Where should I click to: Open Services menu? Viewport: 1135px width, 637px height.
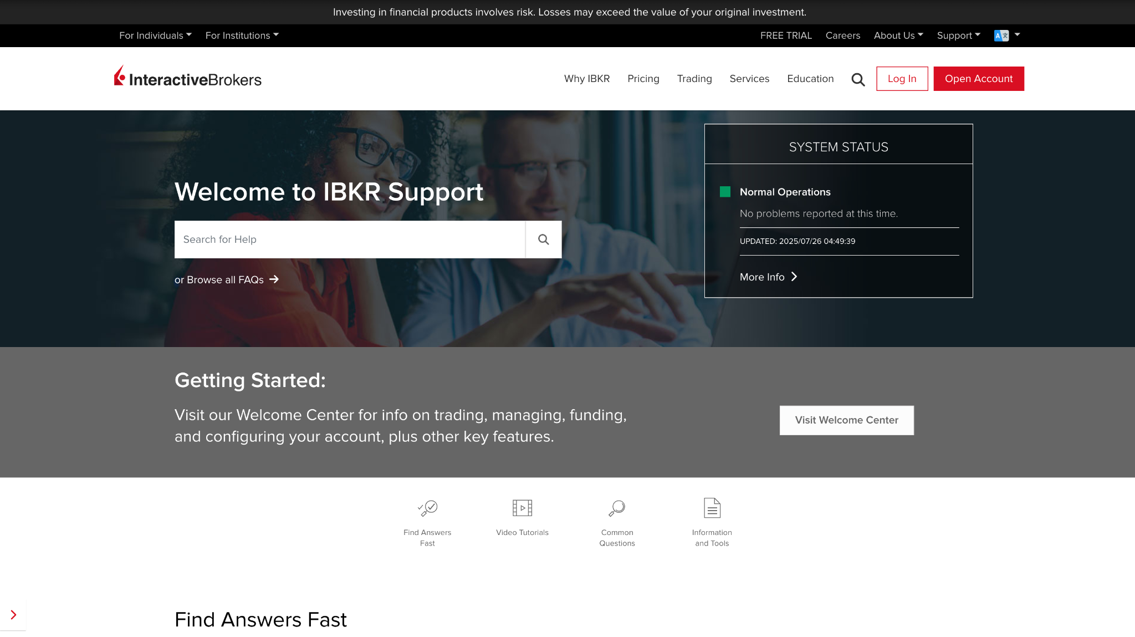[749, 79]
